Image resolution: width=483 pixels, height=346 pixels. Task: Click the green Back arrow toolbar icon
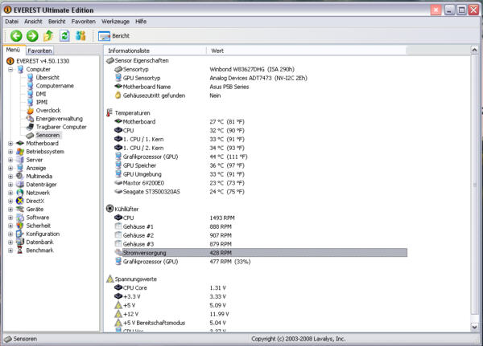click(16, 36)
